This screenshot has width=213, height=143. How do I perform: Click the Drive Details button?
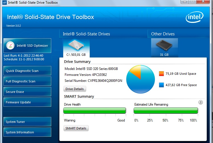(x=75, y=89)
